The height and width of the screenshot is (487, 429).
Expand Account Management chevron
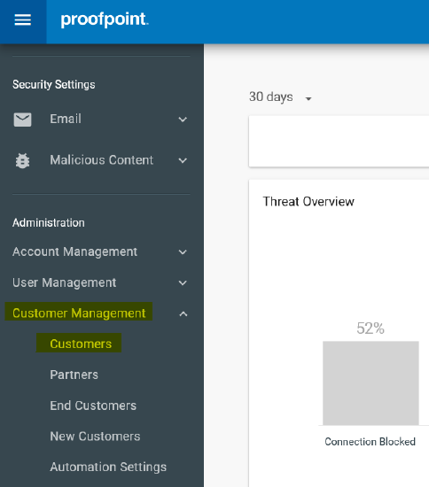click(x=183, y=251)
